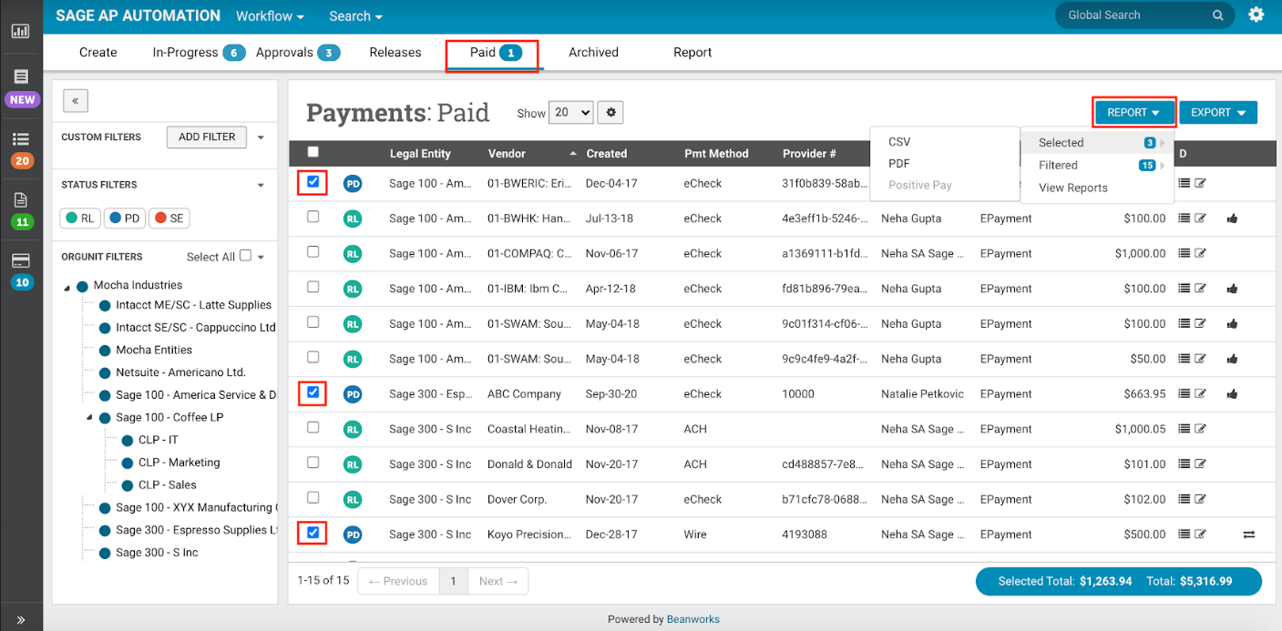1282x631 pixels.
Task: Uncheck the Koyo Precision row checkbox
Action: (x=313, y=532)
